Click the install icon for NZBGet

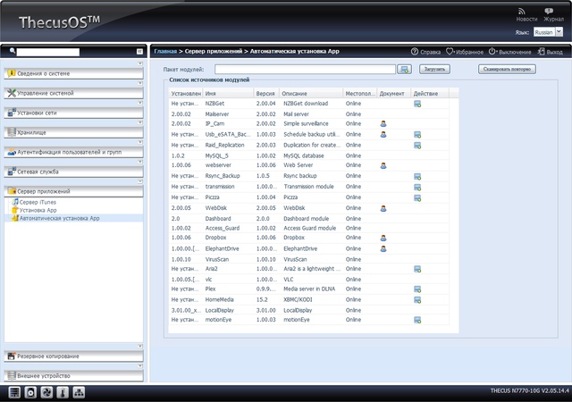[417, 104]
